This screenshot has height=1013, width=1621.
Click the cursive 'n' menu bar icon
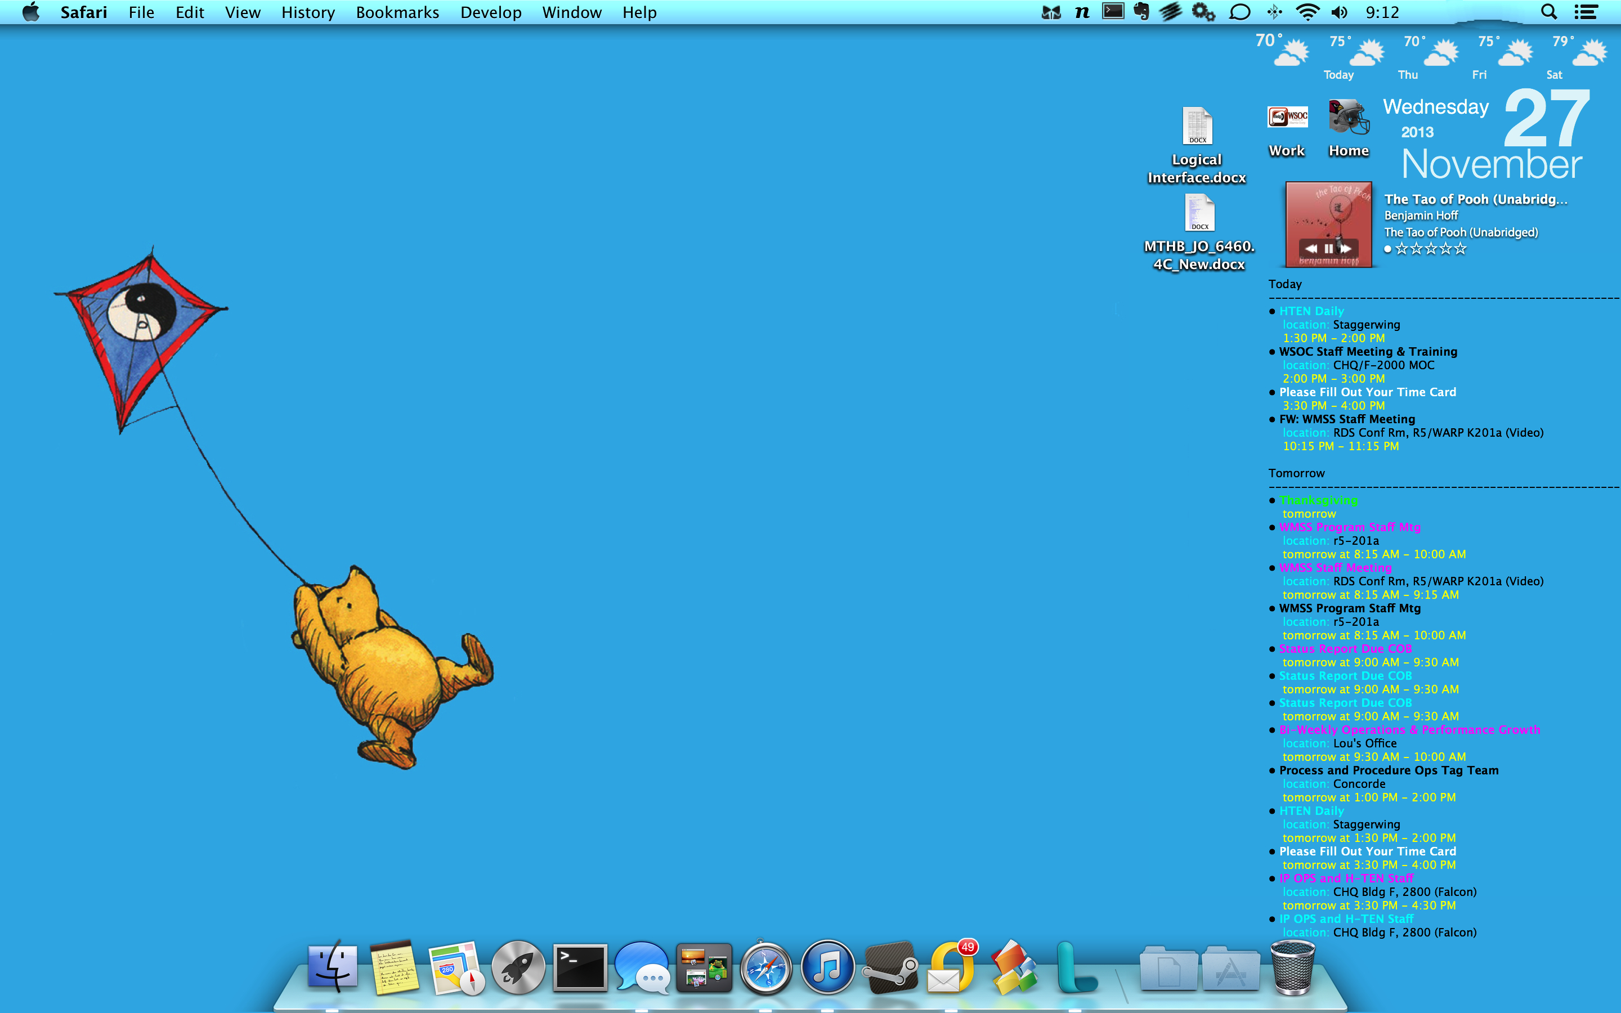[x=1082, y=12]
